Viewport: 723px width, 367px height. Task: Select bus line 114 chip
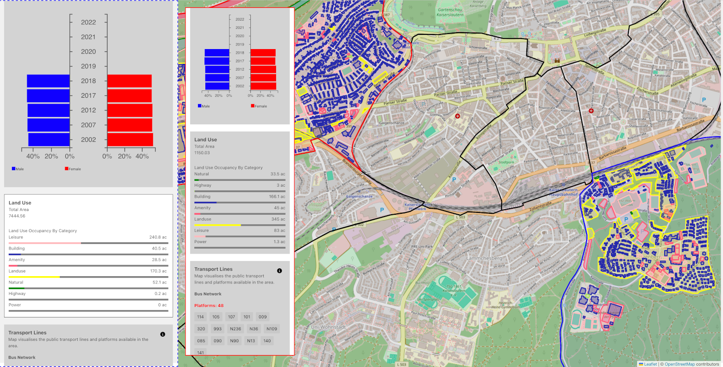(200, 317)
